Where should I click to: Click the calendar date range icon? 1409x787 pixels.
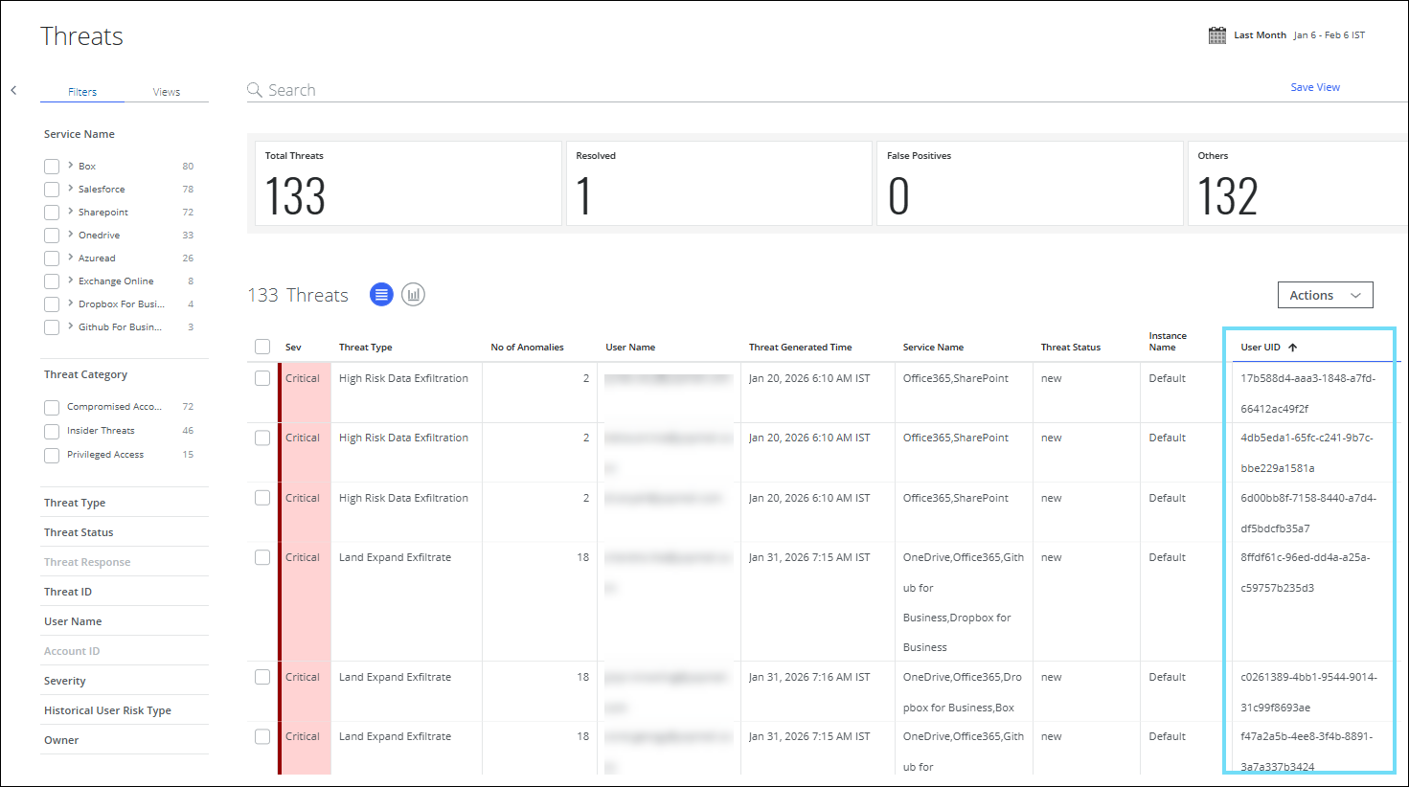(x=1217, y=35)
